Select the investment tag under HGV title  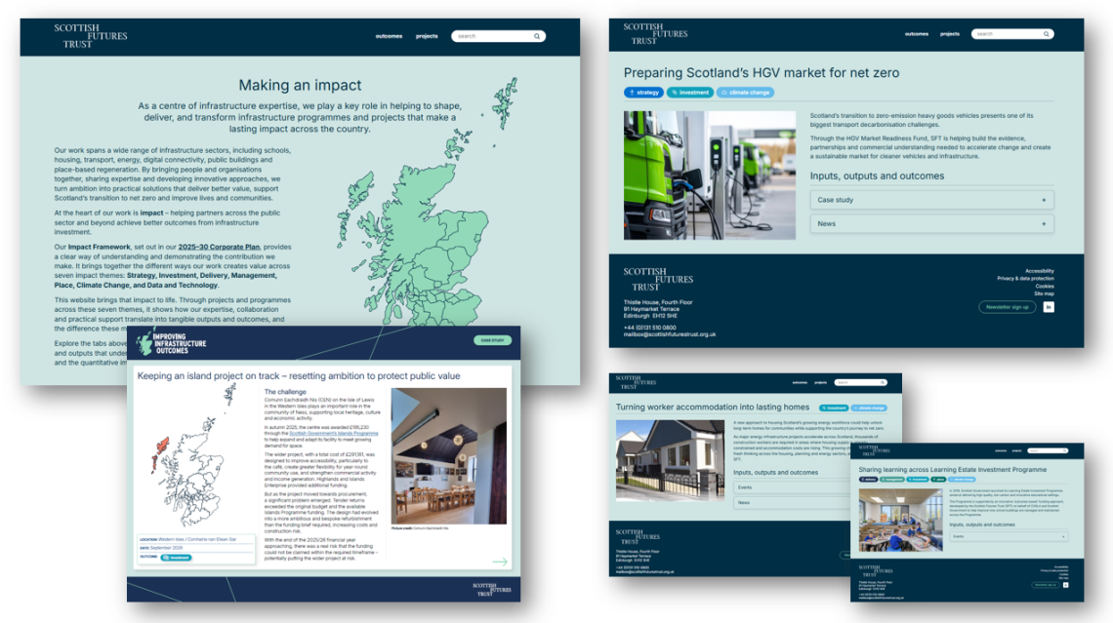click(x=690, y=93)
